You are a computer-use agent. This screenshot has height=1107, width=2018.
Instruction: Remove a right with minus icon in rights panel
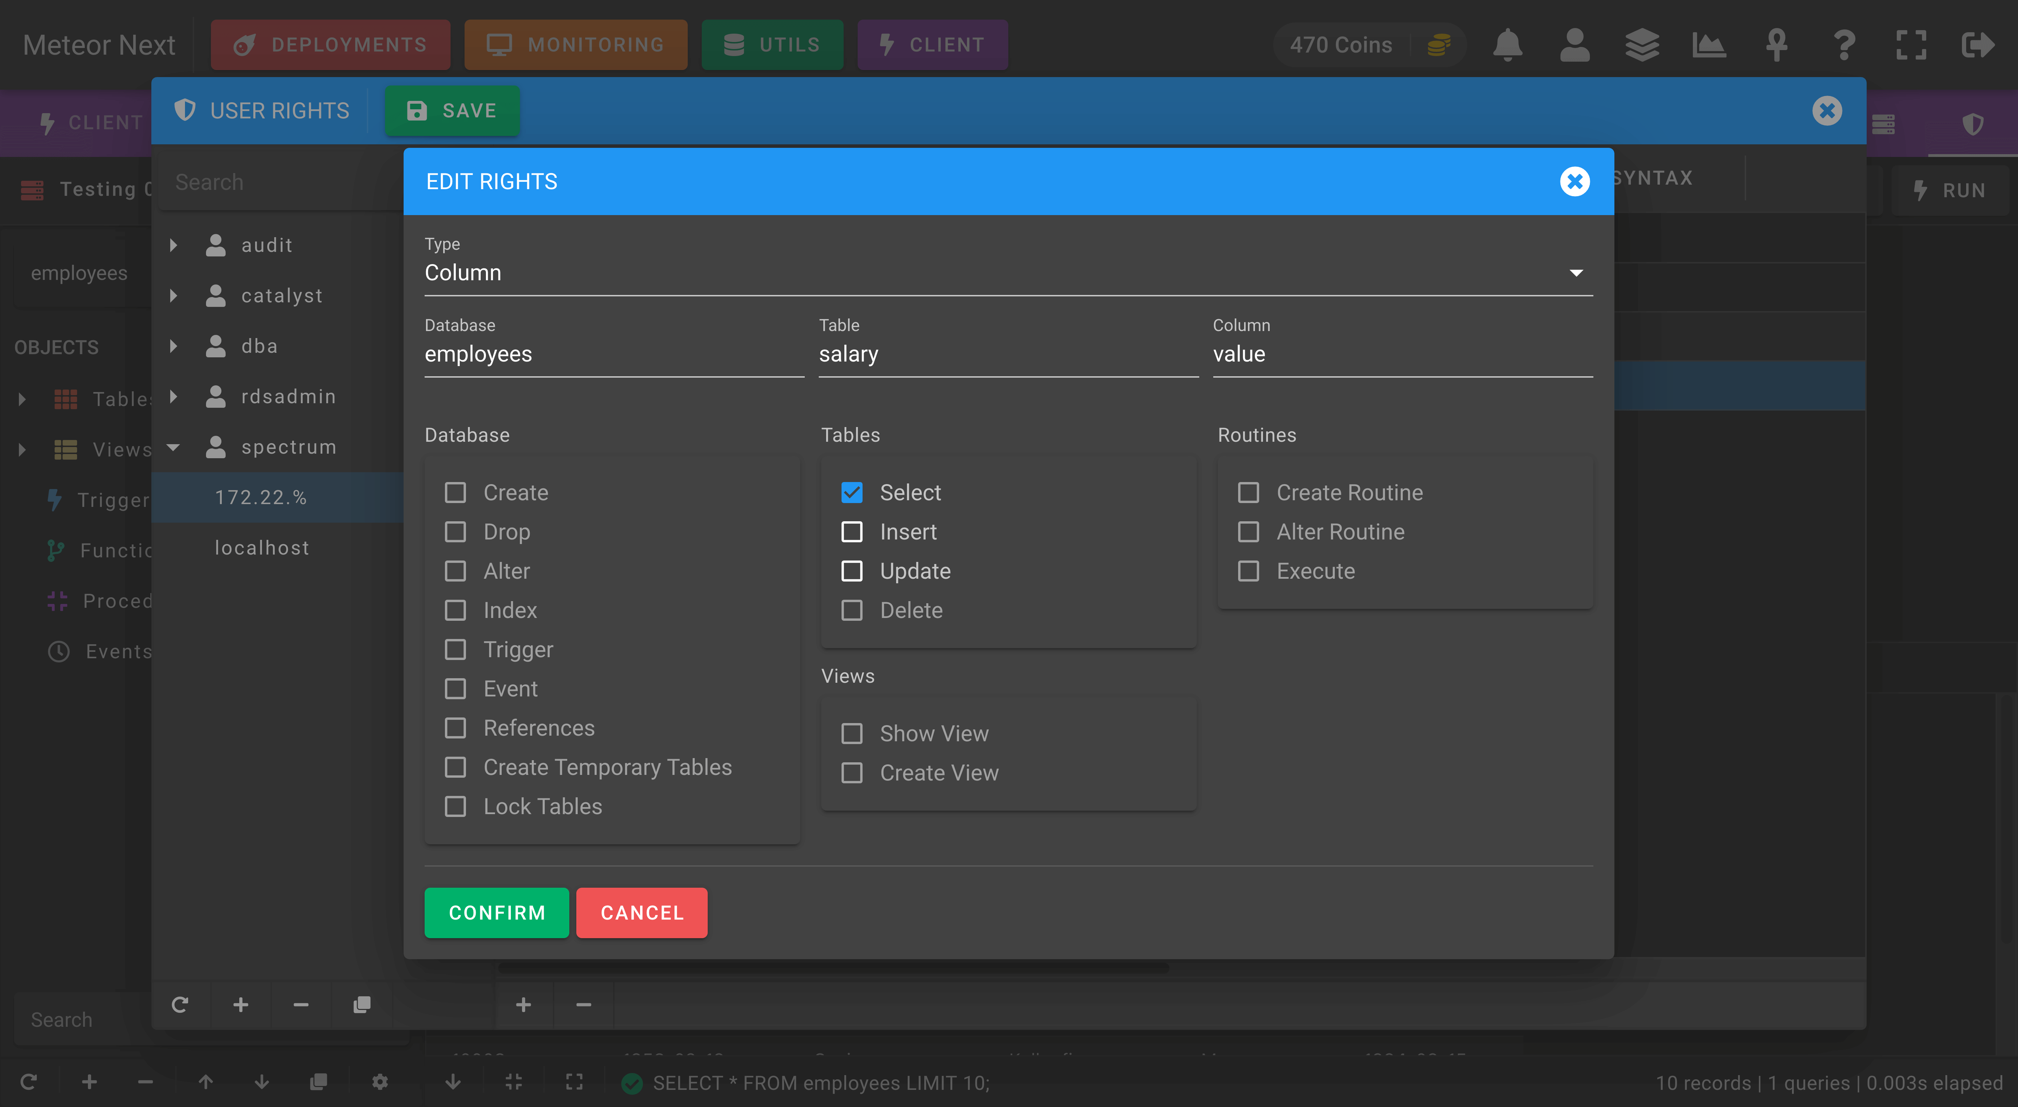coord(584,1004)
